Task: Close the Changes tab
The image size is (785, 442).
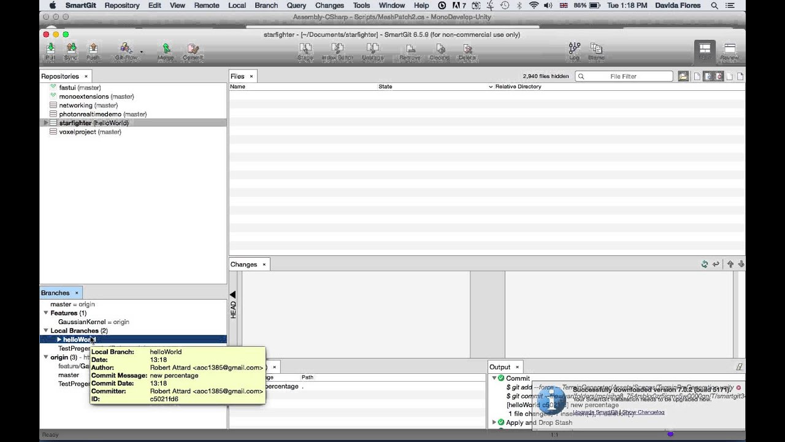Action: tap(264, 265)
